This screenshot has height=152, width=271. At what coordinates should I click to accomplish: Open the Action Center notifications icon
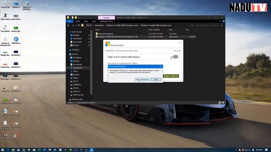click(266, 150)
